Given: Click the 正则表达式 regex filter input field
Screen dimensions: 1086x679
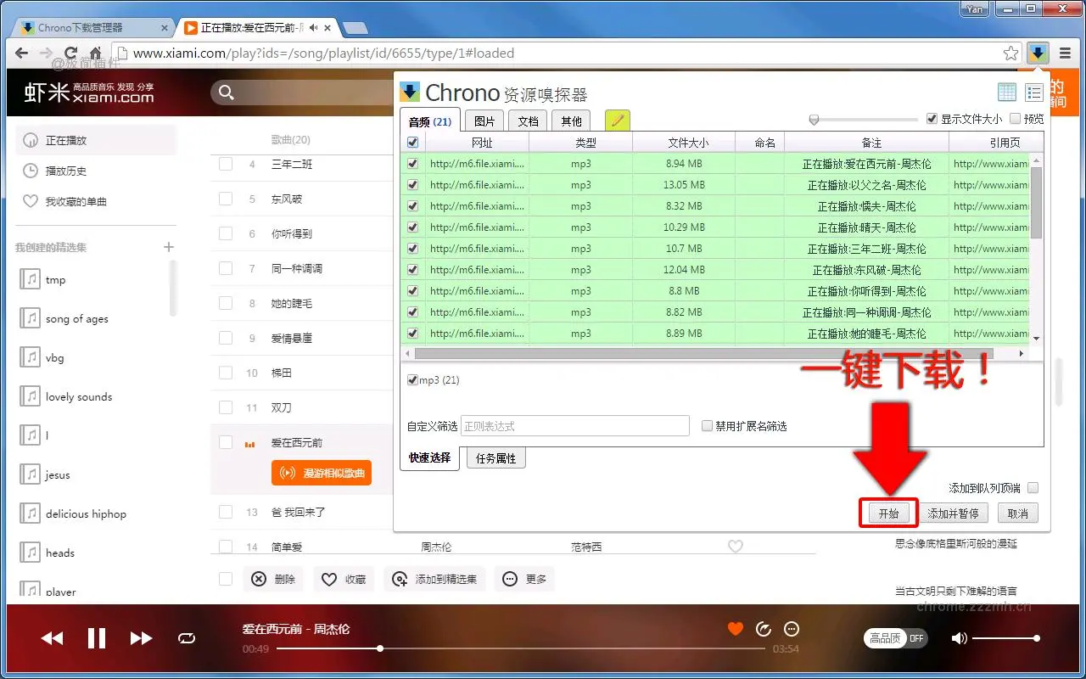Looking at the screenshot, I should coord(574,425).
